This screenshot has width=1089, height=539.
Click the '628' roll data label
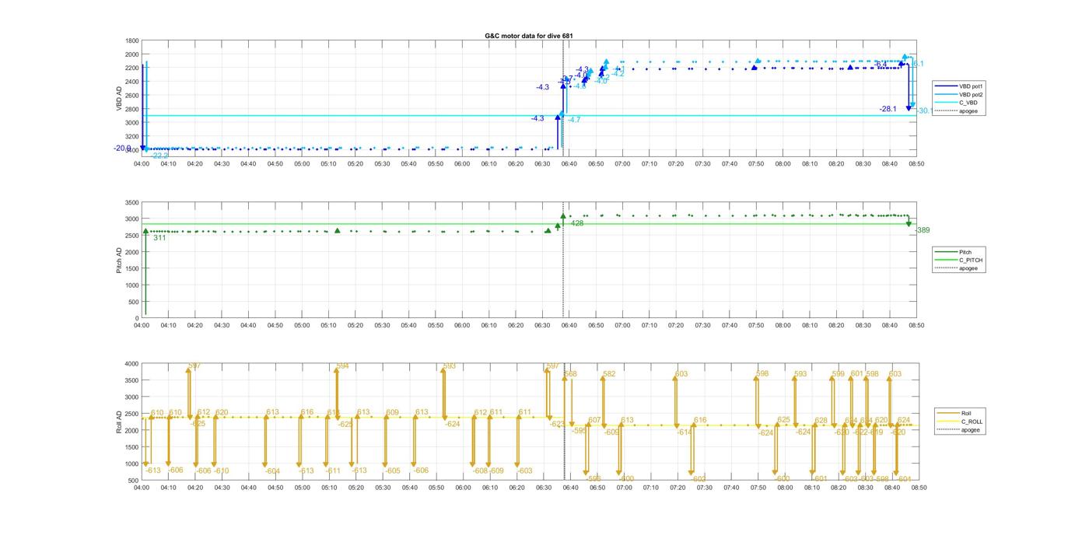[821, 421]
